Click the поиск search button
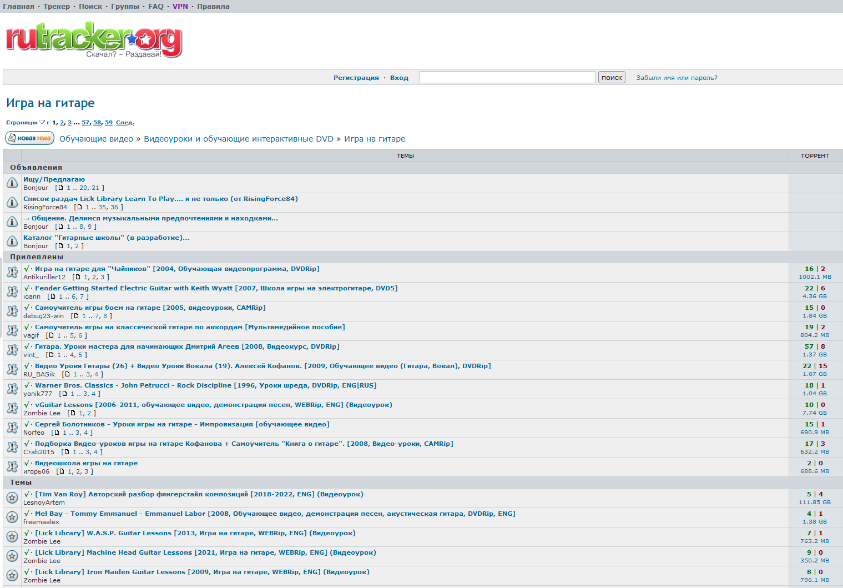This screenshot has width=843, height=588. click(x=612, y=77)
